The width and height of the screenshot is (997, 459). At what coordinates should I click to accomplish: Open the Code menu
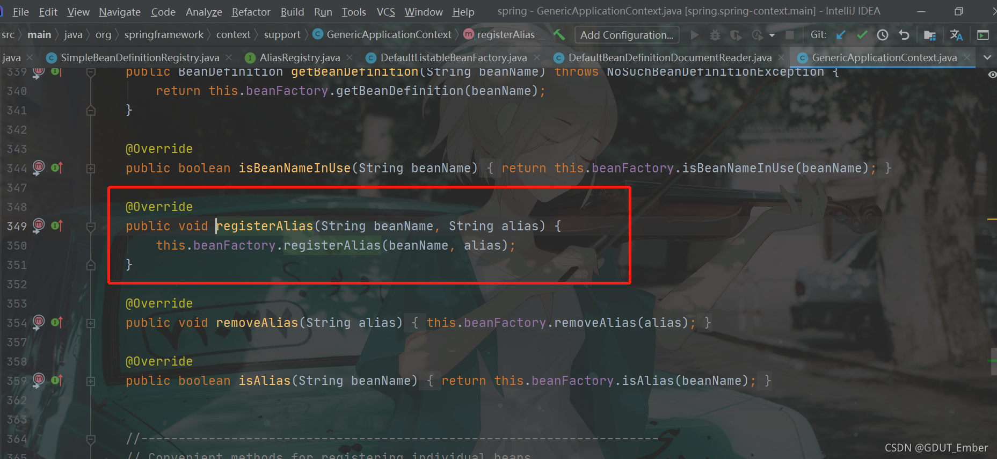[163, 11]
